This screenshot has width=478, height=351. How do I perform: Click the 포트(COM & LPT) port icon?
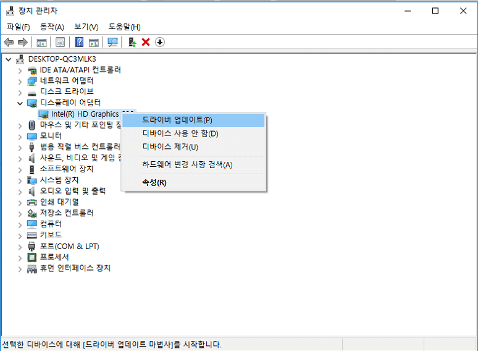point(31,246)
